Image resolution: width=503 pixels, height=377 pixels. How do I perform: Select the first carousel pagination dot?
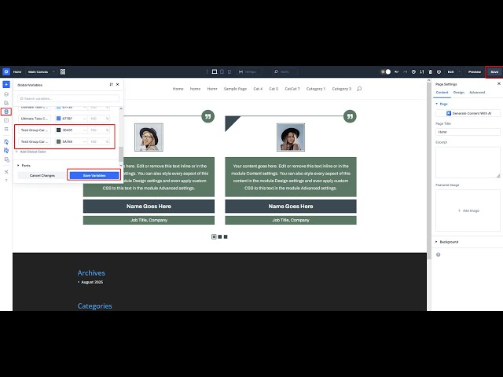pyautogui.click(x=214, y=237)
